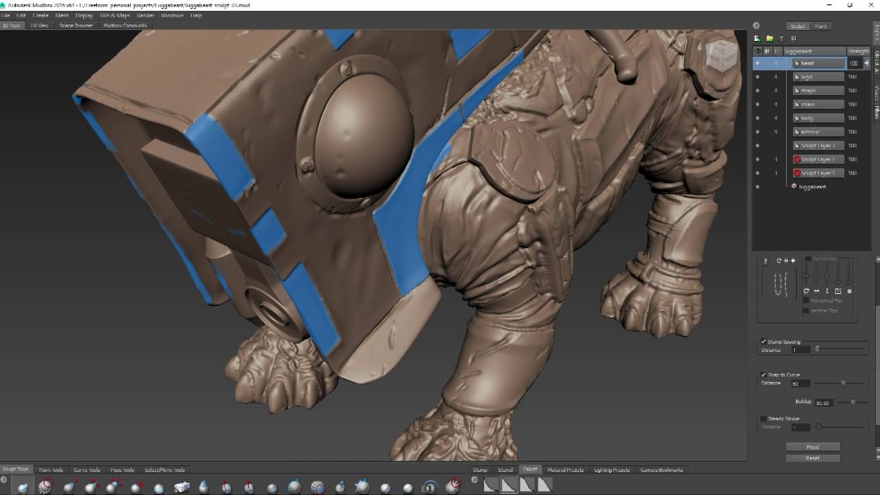
Task: Toggle visibility of the legs layer
Action: (x=758, y=77)
